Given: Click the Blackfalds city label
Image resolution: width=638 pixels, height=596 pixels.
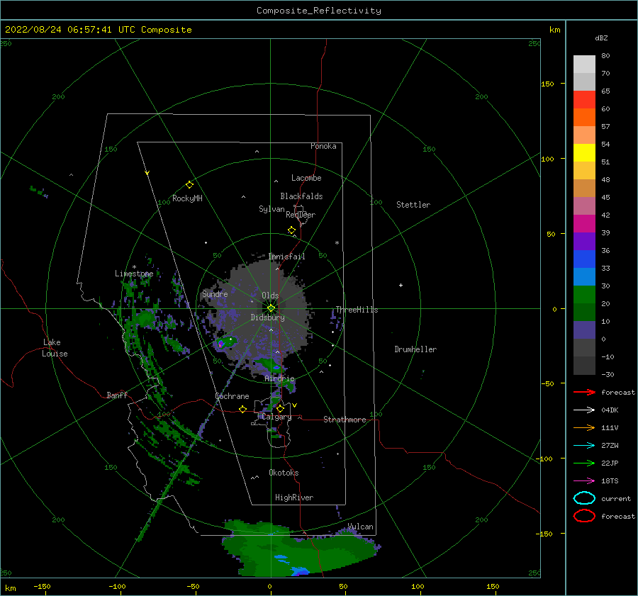Looking at the screenshot, I should (x=301, y=196).
